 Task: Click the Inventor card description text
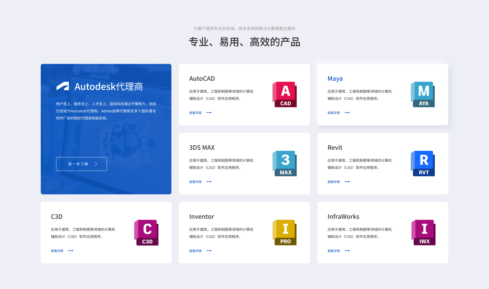coord(221,233)
